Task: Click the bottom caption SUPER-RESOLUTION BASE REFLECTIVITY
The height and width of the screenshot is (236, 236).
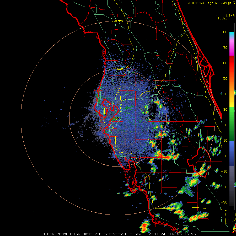Action: point(82,234)
